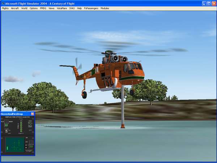Screen dimensions: 217x163
Task: Flip the on/off switch at panel right
Action: point(30,125)
